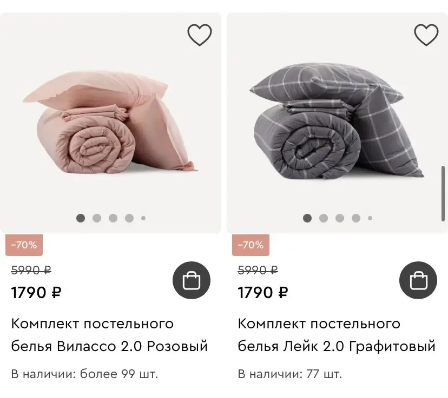
Task: Add Лейк 2.0 Графитовый to shopping bag
Action: tap(418, 280)
